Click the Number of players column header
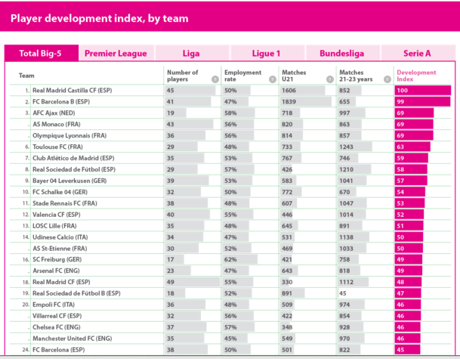 (183, 76)
